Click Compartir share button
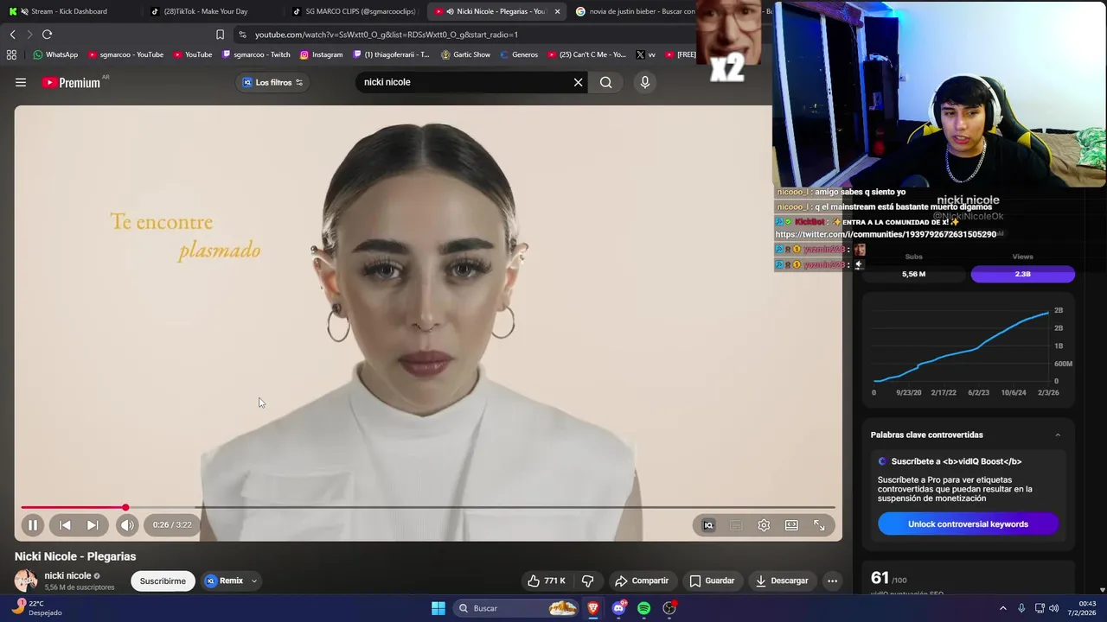 (642, 581)
